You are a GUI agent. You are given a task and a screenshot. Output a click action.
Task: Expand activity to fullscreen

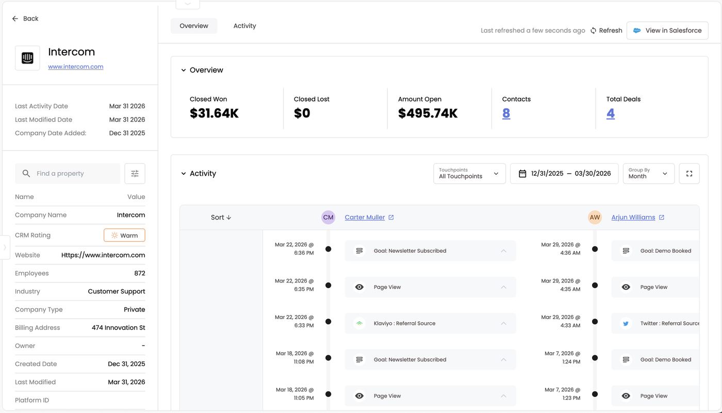click(x=689, y=174)
